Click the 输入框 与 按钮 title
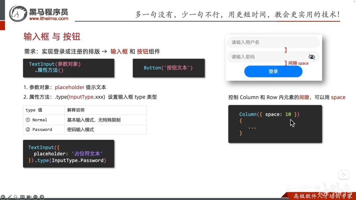 point(52,37)
